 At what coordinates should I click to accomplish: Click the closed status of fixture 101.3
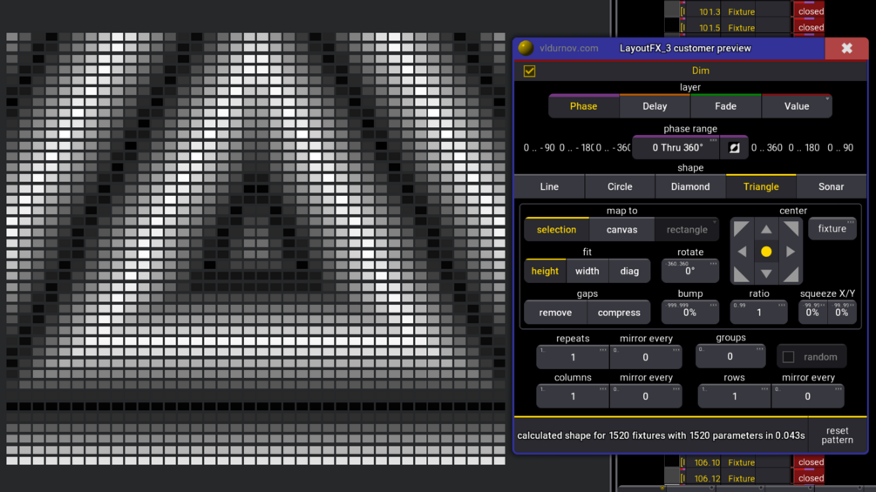(811, 11)
